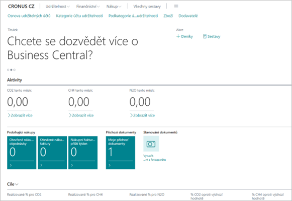Click the CRONUS CZ company name
The height and width of the screenshot is (201, 292).
[x=21, y=7]
